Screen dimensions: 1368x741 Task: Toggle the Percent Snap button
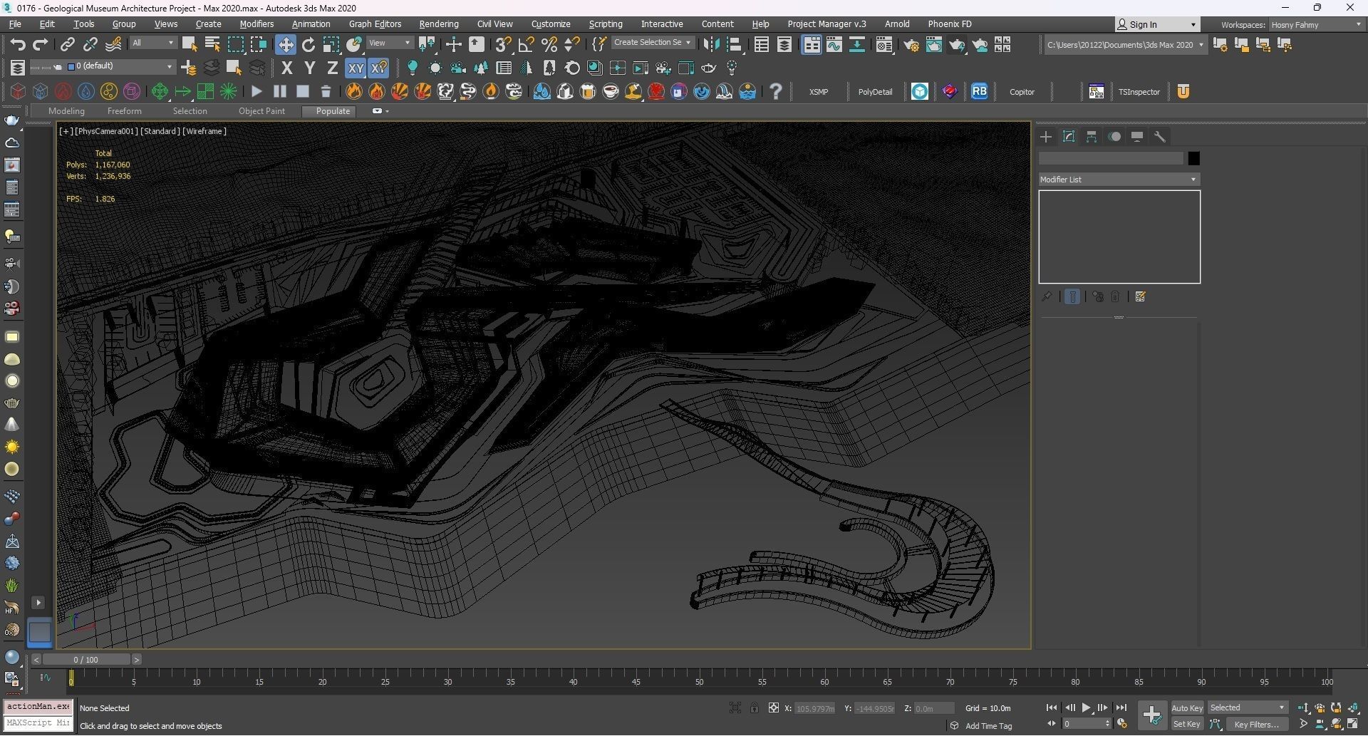(549, 44)
